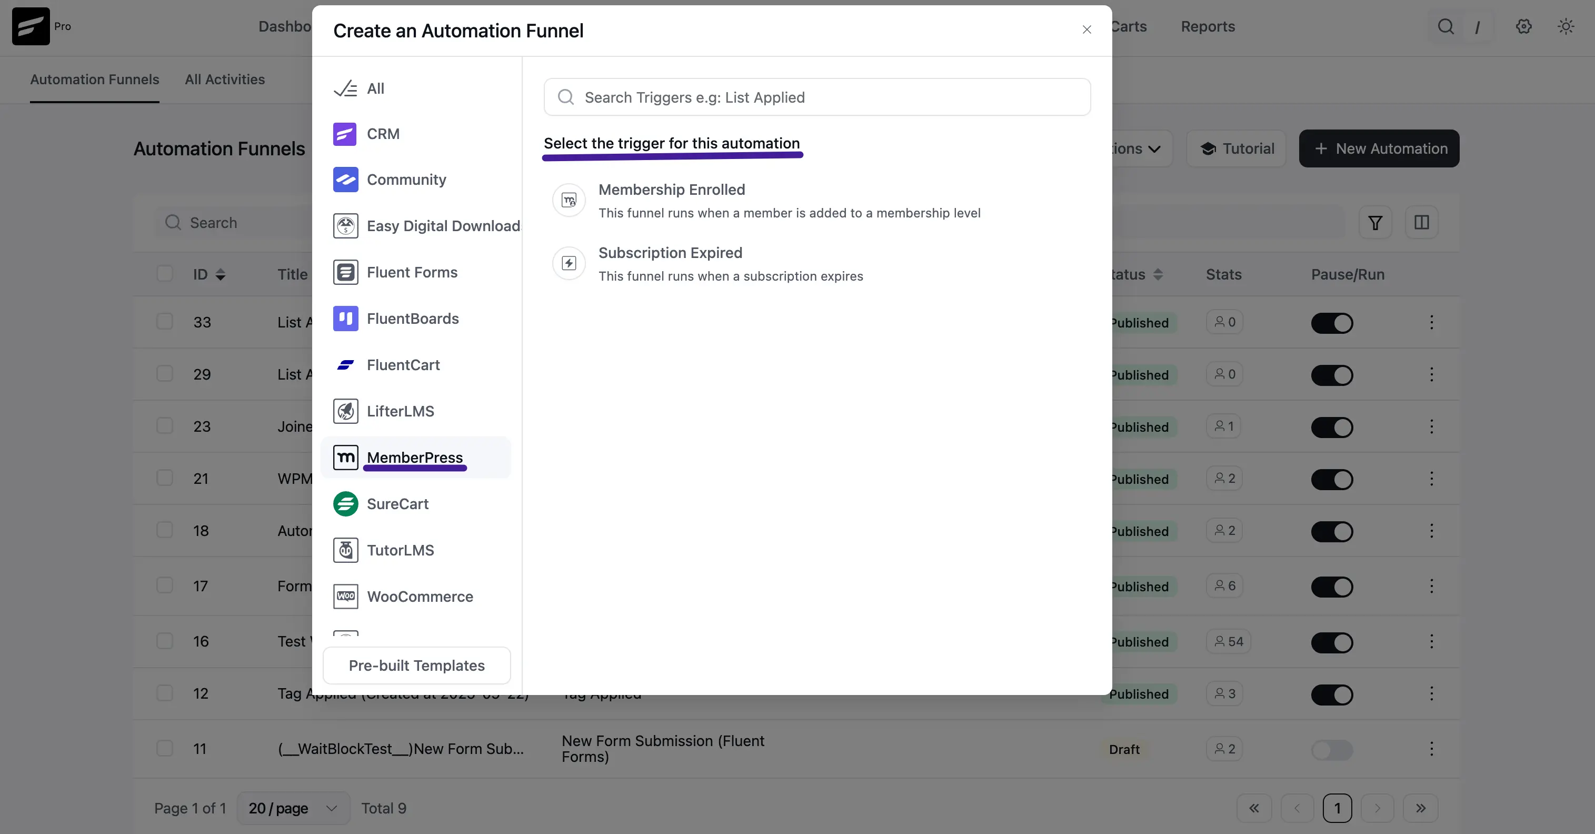The width and height of the screenshot is (1595, 834).
Task: Open the settings gear icon
Action: coord(1524,27)
